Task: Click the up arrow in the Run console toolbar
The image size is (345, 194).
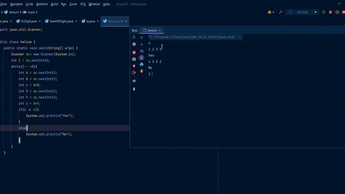Action: pyautogui.click(x=141, y=38)
